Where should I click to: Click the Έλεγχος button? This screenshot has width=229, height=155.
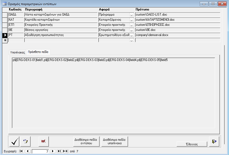point(192,144)
